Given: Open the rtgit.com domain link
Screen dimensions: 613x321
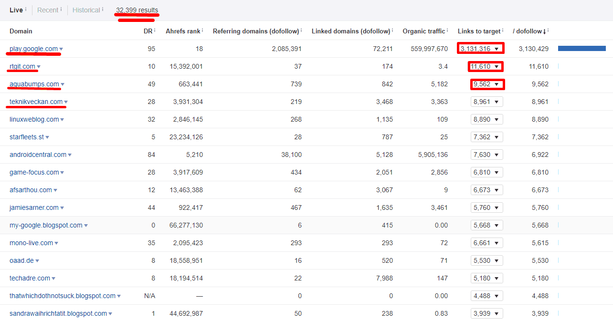Looking at the screenshot, I should pyautogui.click(x=22, y=66).
